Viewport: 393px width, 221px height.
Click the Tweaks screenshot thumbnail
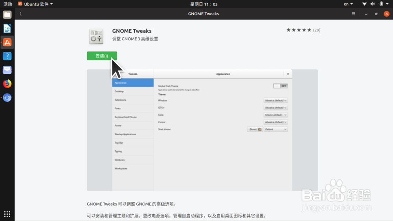pos(202,130)
